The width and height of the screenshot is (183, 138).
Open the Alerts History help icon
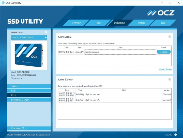coord(170,80)
